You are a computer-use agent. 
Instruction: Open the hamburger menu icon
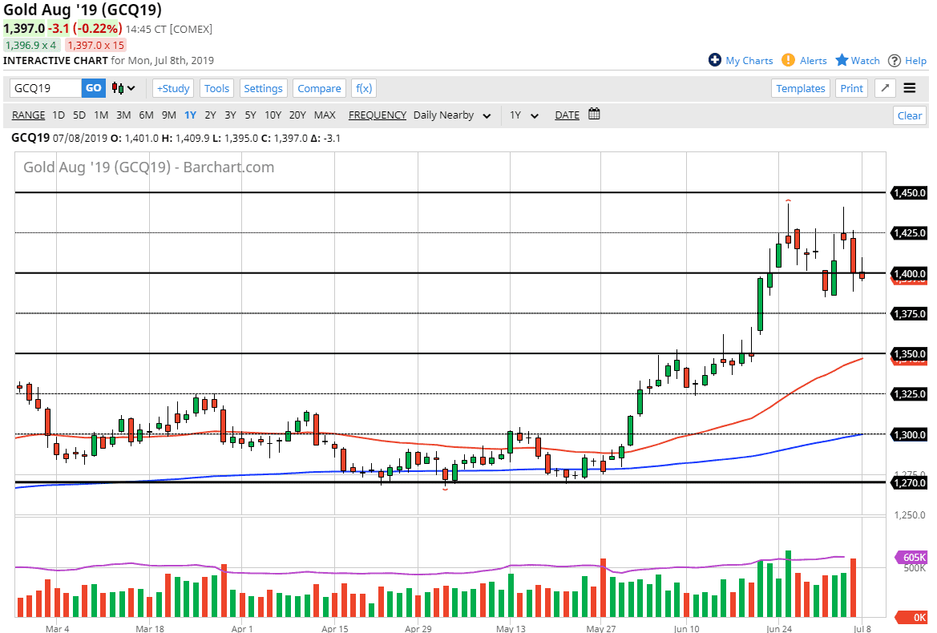910,88
